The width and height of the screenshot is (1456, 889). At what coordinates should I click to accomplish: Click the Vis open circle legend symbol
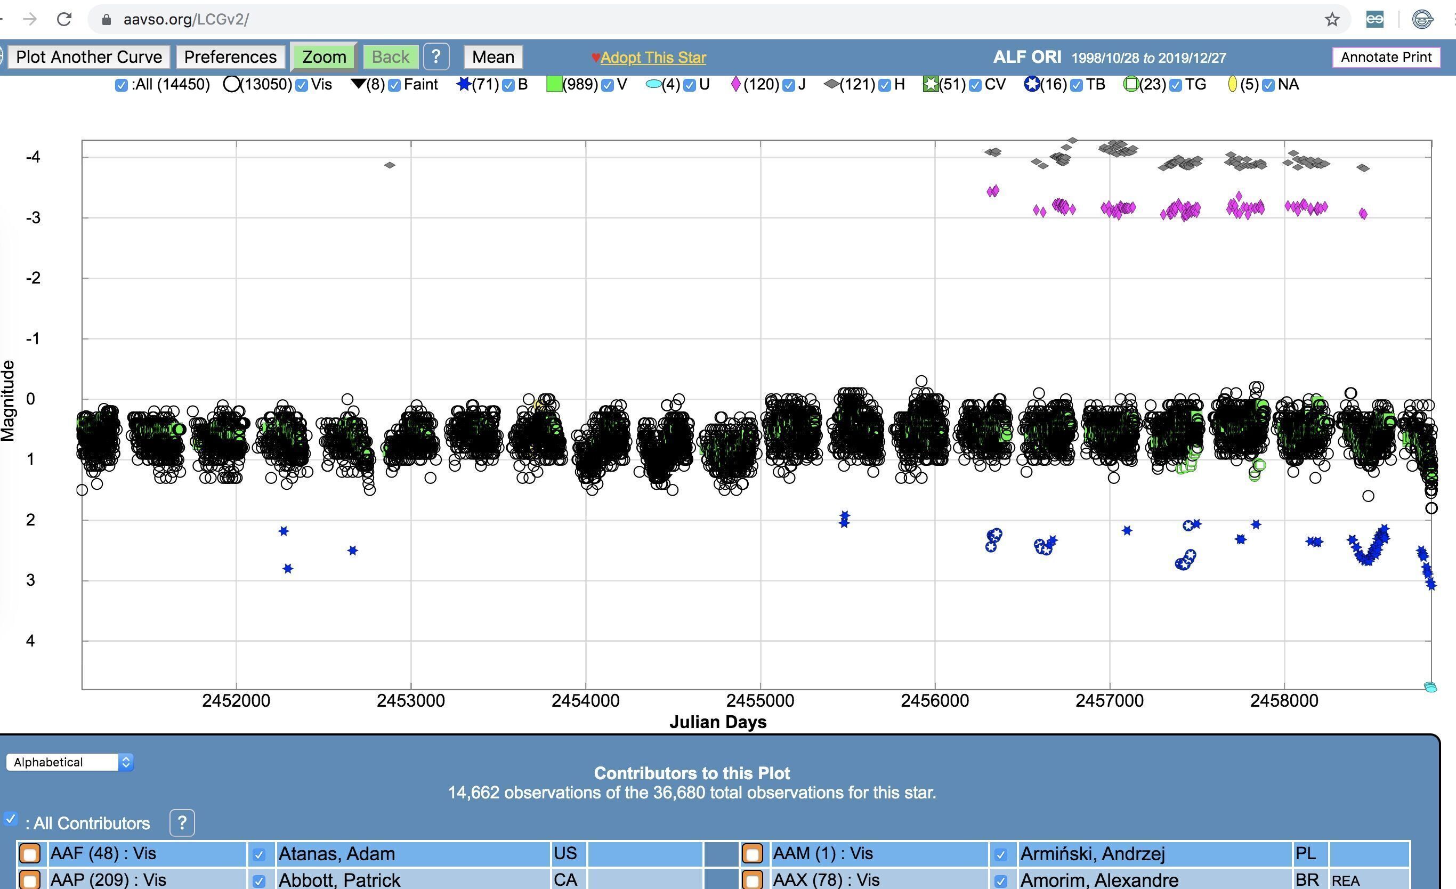tap(231, 85)
